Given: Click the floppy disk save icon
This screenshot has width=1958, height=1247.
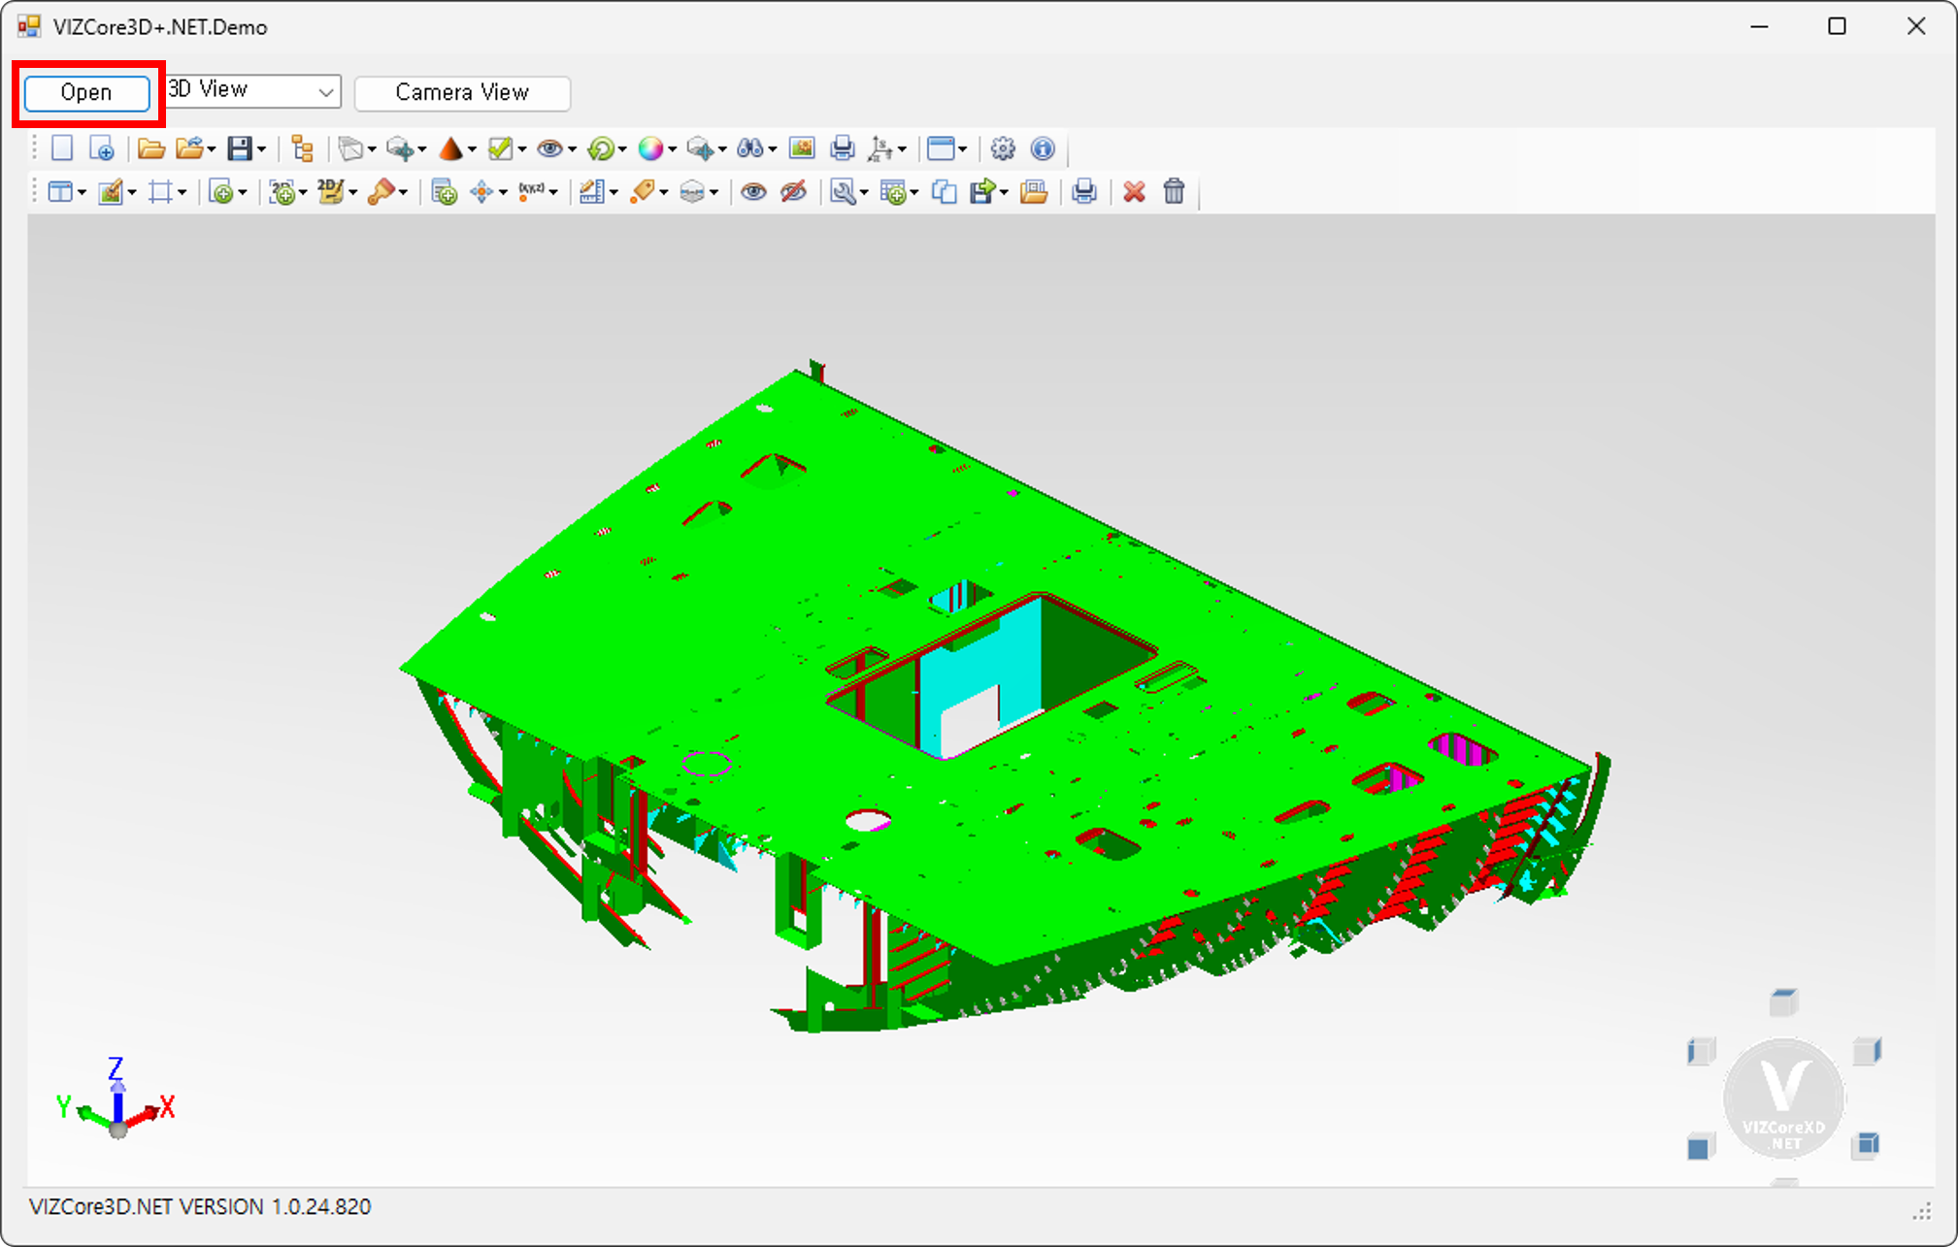Looking at the screenshot, I should [240, 148].
